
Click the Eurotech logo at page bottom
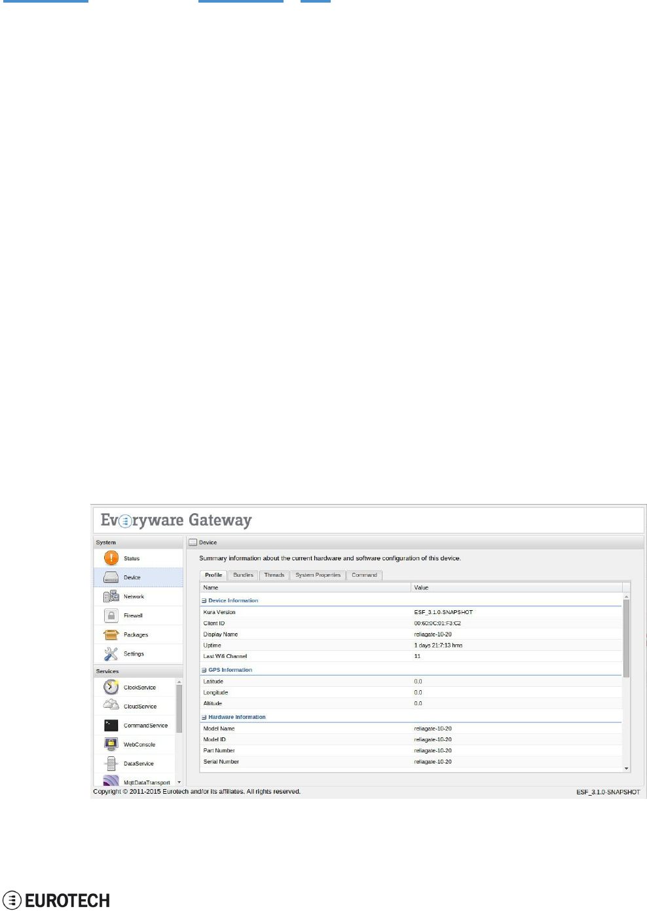point(56,901)
